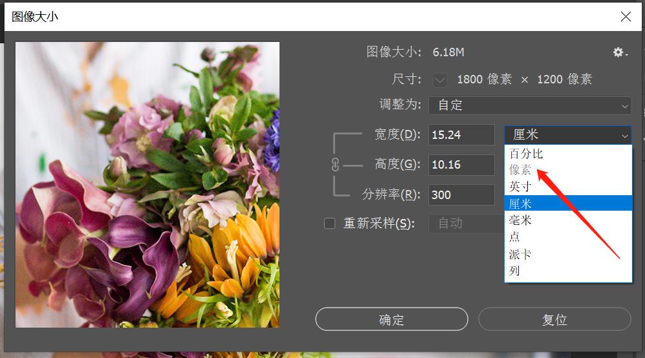
Task: Click the flower preview image
Action: tap(148, 185)
